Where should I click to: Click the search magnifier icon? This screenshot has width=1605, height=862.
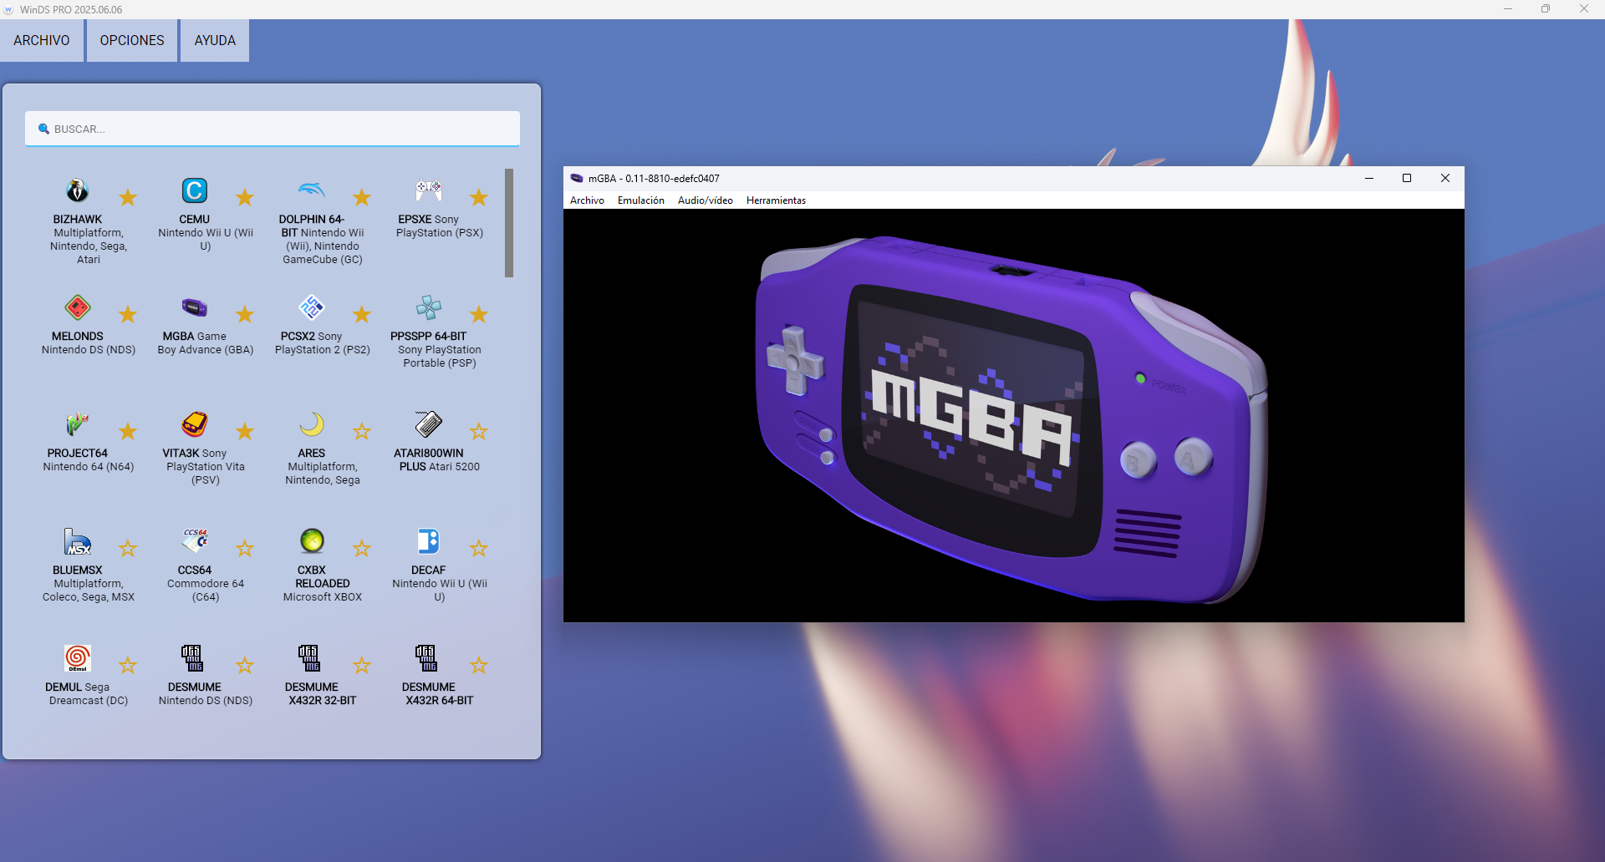pos(43,129)
